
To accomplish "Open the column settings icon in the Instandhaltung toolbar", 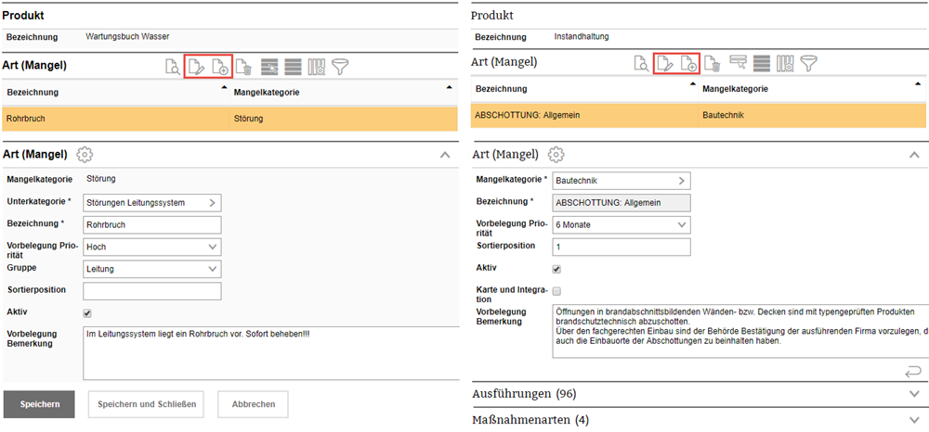I will point(785,63).
